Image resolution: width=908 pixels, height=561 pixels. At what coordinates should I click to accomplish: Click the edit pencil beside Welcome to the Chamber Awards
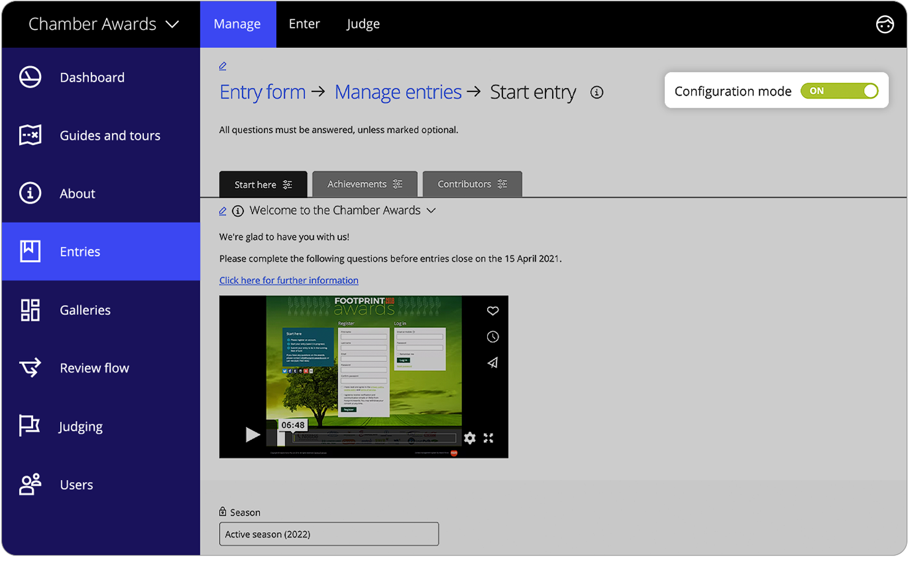(x=222, y=210)
